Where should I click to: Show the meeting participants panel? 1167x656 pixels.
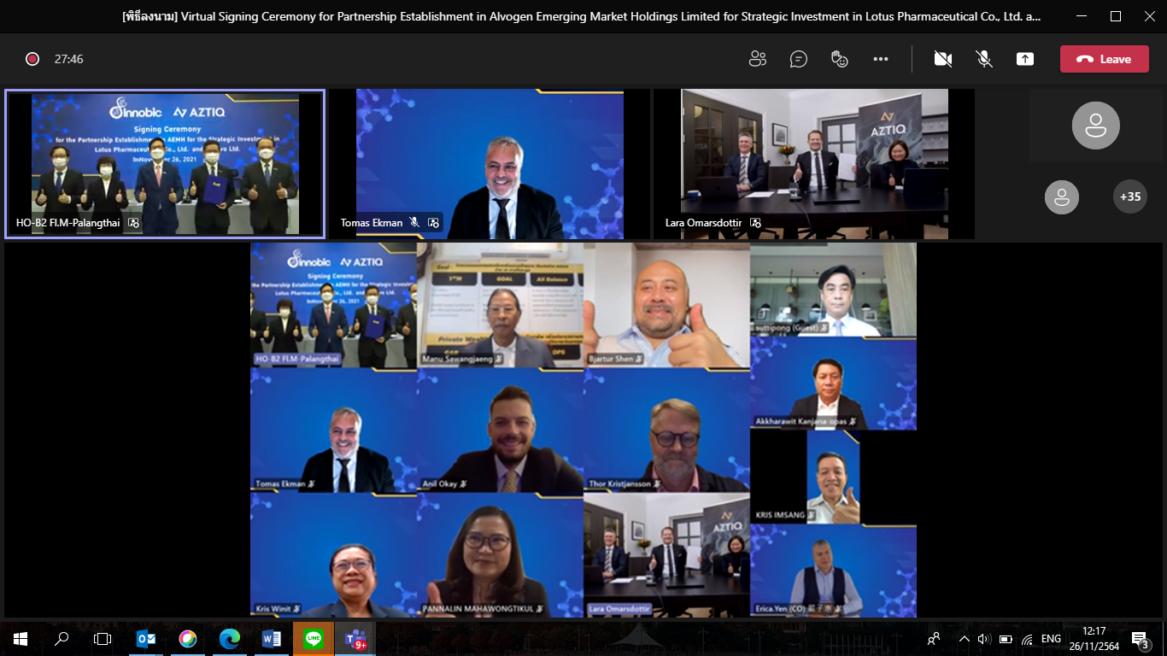coord(757,59)
